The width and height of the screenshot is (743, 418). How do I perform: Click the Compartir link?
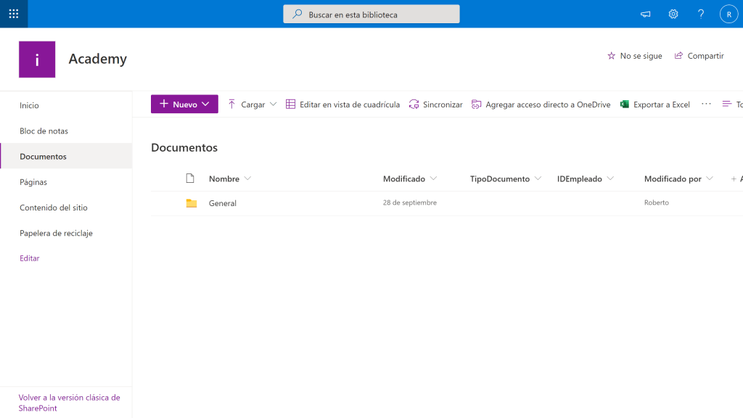click(699, 55)
